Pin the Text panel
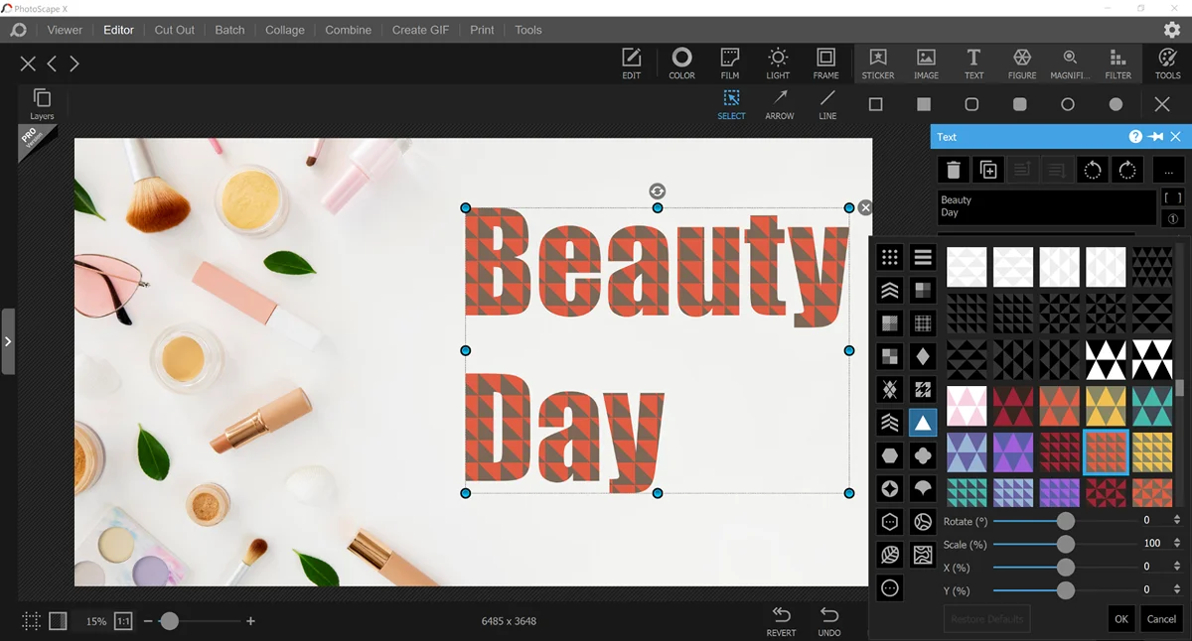 [x=1155, y=137]
